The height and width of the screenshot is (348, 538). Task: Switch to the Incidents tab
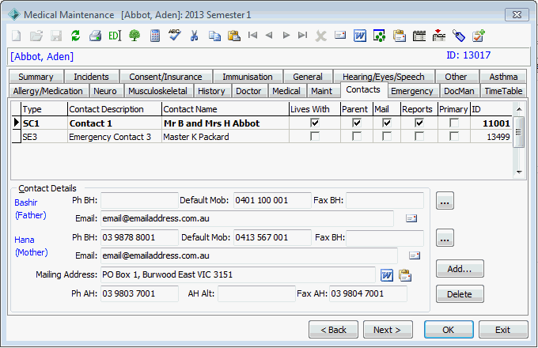91,77
